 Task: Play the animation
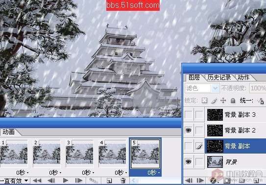pyautogui.click(x=66, y=181)
